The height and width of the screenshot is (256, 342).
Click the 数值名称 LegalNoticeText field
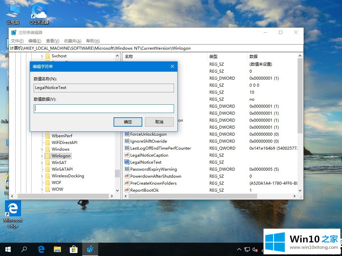104,88
